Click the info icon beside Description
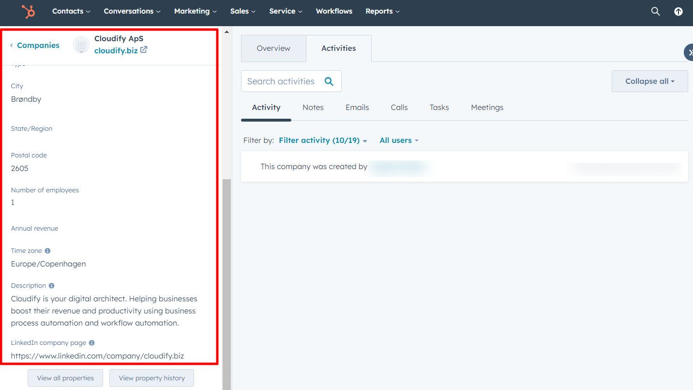Viewport: 693px width, 390px height. tap(51, 285)
